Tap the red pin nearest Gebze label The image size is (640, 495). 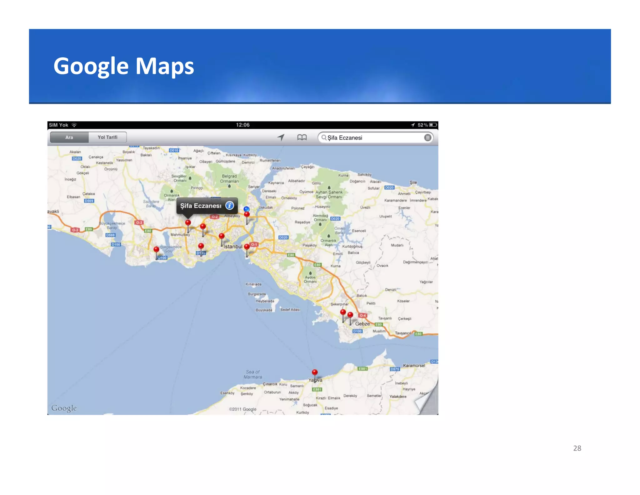350,315
